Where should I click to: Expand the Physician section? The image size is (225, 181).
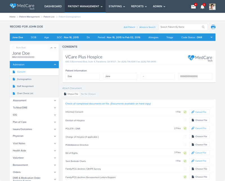pyautogui.click(x=34, y=136)
